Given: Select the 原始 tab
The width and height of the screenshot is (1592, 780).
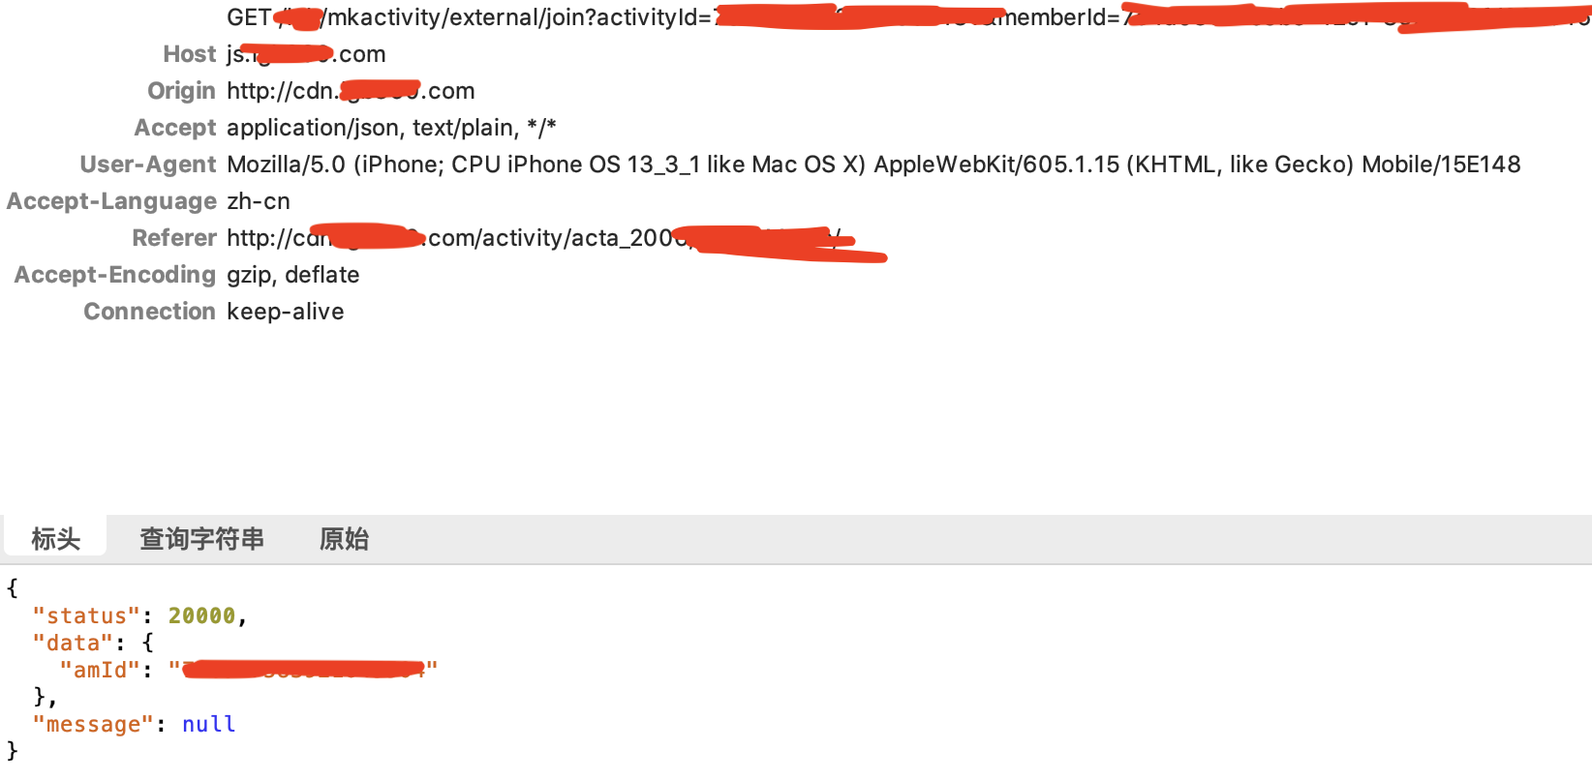Looking at the screenshot, I should pos(344,538).
